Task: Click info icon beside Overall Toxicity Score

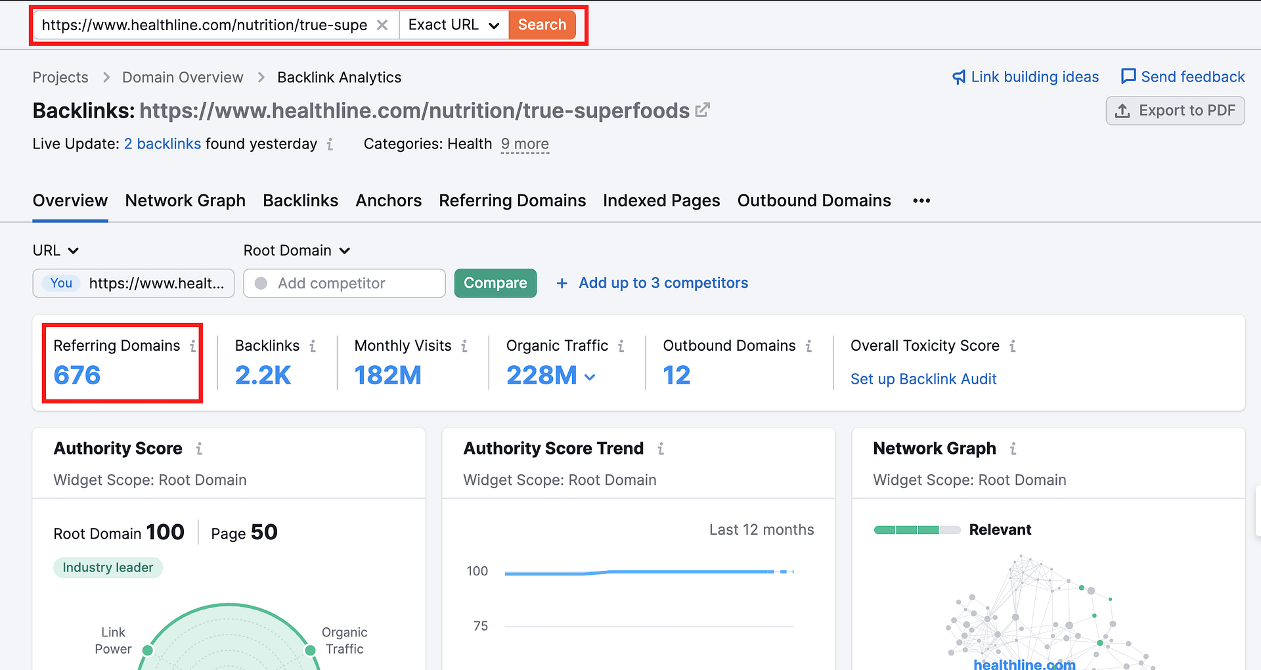Action: pyautogui.click(x=1013, y=346)
